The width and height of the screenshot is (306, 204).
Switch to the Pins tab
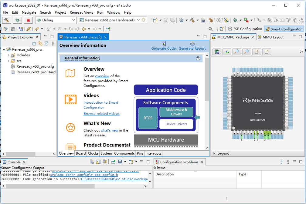140,153
